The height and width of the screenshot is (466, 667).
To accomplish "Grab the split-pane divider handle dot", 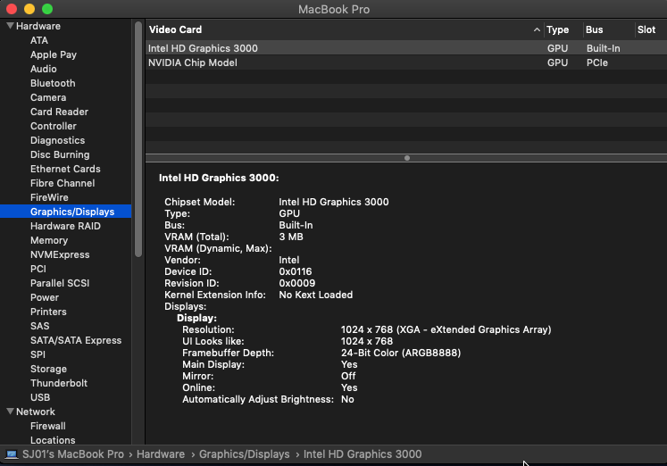I will [407, 158].
